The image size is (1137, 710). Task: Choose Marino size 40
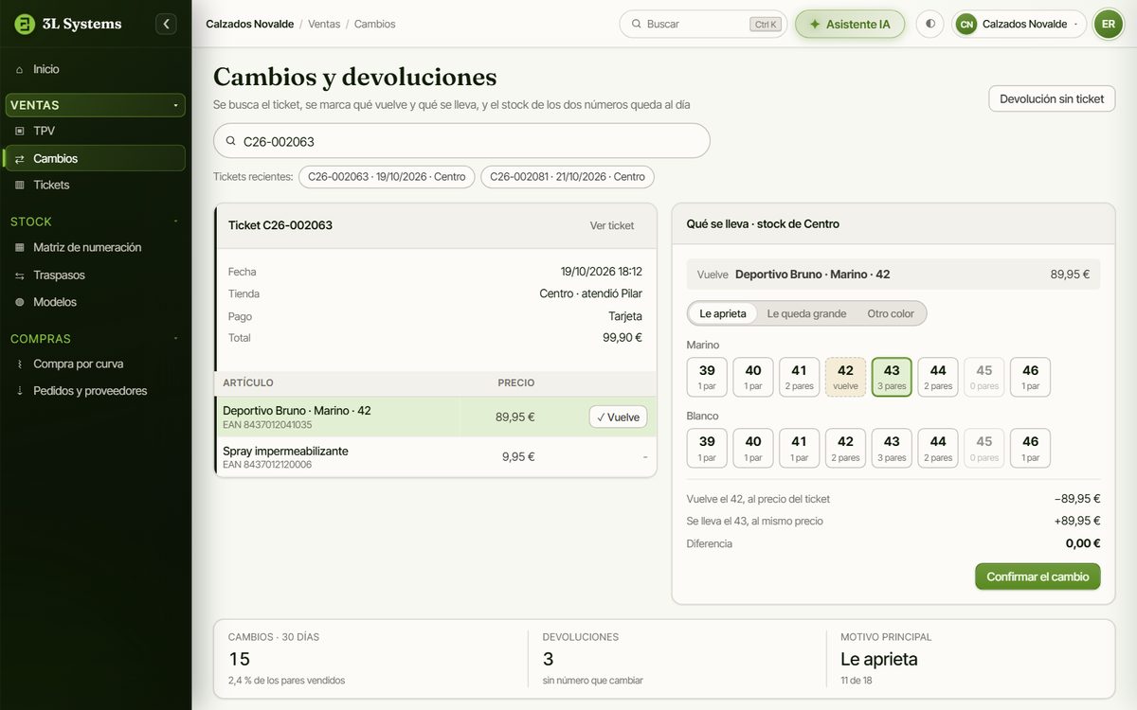tap(753, 377)
